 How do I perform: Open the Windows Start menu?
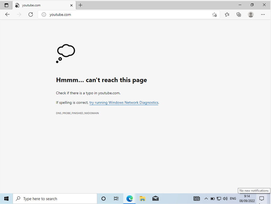click(6, 199)
